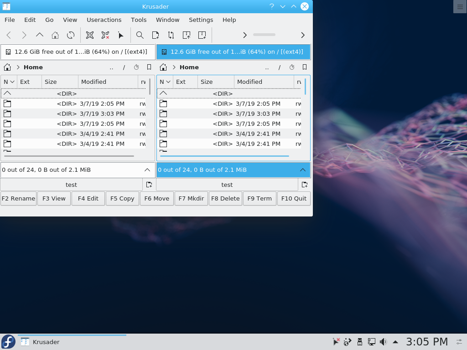
Task: Open the Settings menu
Action: pyautogui.click(x=201, y=20)
